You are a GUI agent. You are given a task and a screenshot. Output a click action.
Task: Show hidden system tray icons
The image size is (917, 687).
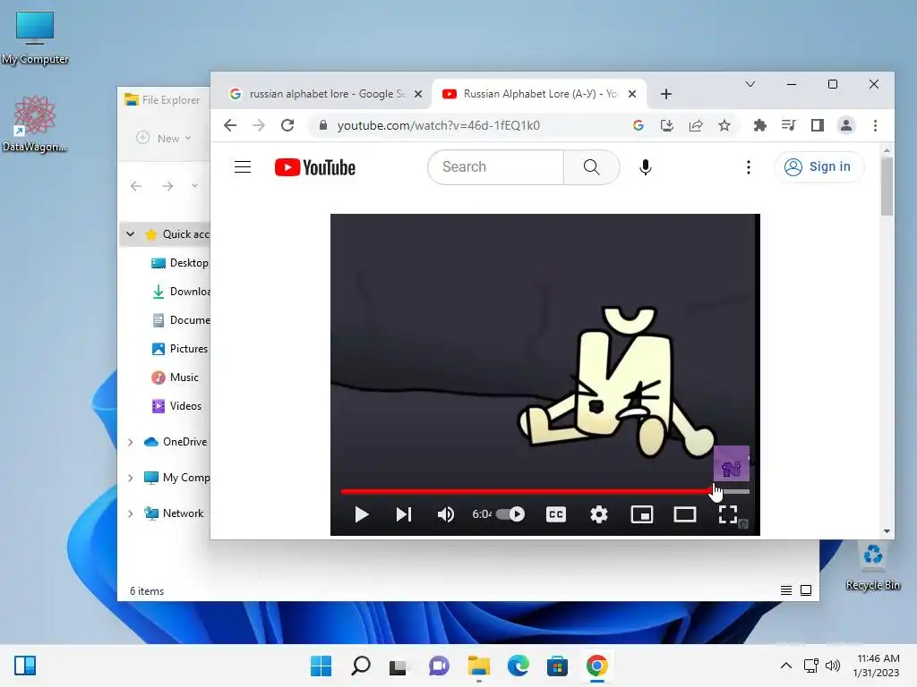click(786, 666)
